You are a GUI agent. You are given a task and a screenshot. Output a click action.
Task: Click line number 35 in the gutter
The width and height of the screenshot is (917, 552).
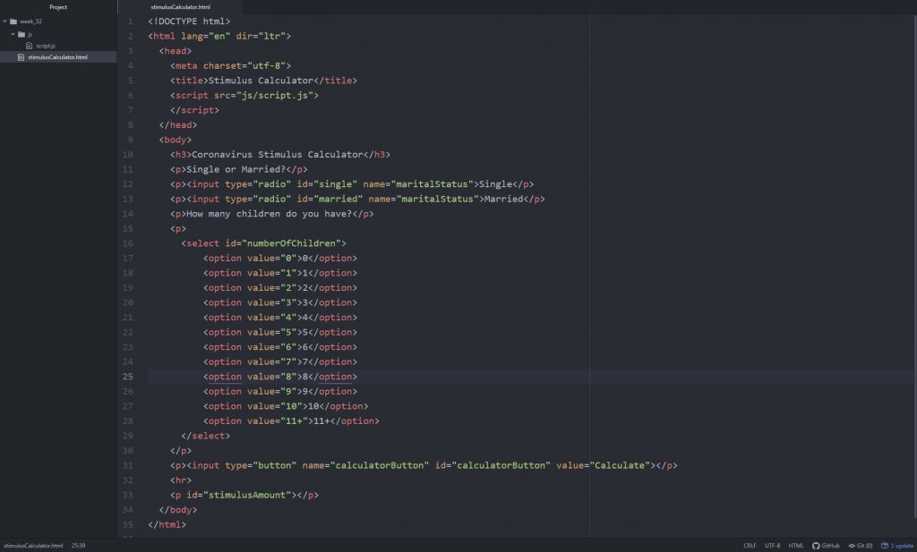[127, 524]
